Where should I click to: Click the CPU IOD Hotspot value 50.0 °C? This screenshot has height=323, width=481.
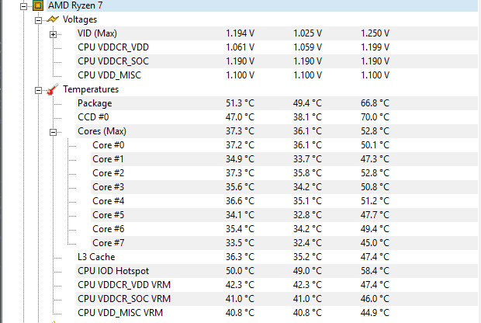pos(240,271)
